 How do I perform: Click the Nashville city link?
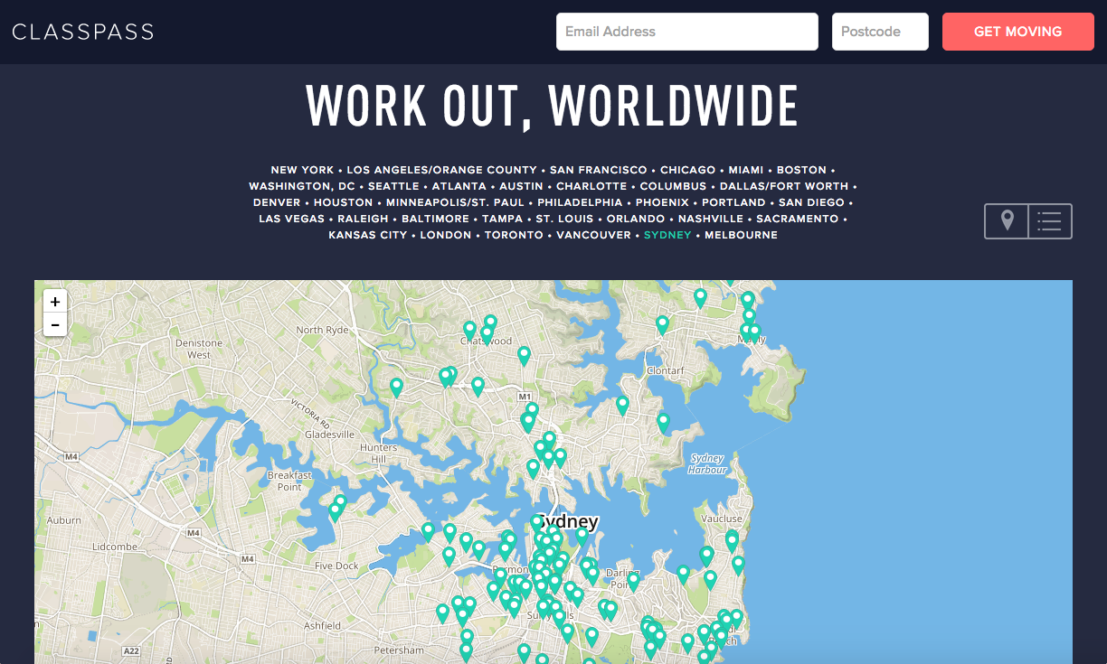click(710, 219)
